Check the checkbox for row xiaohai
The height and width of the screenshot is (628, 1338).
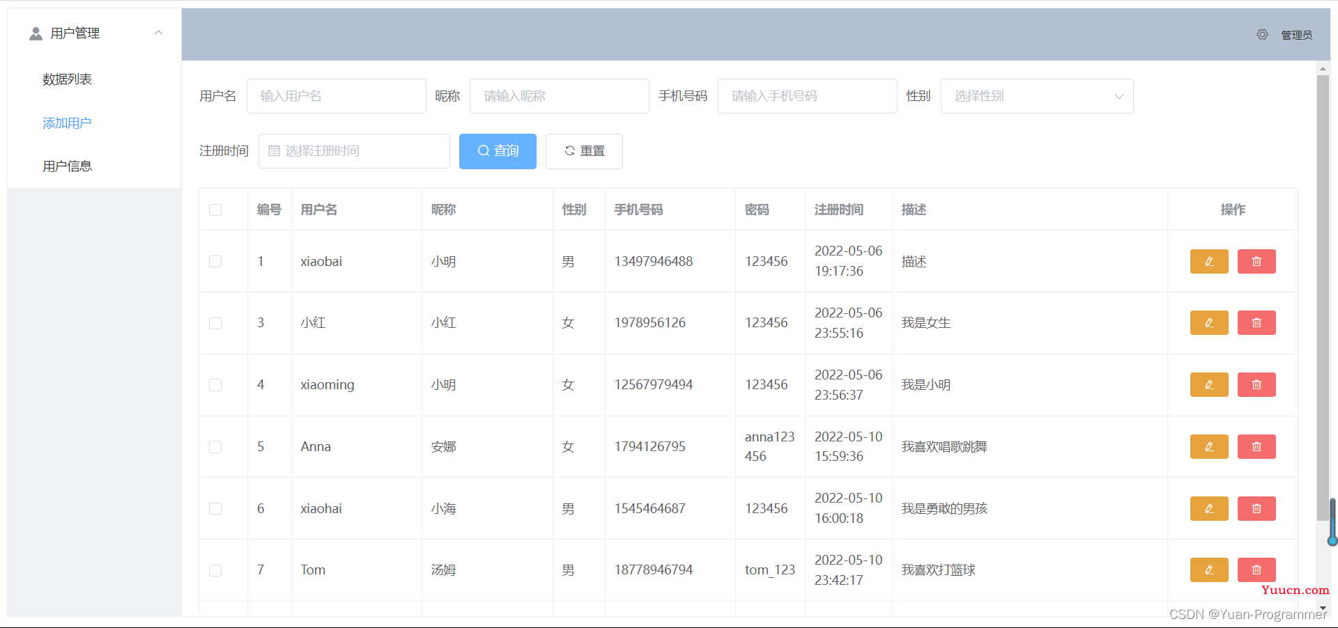[x=215, y=508]
